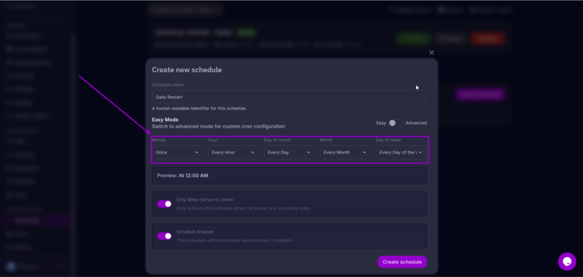Image resolution: width=583 pixels, height=277 pixels.
Task: Click the Schedule Enabled label text
Action: pyautogui.click(x=195, y=231)
